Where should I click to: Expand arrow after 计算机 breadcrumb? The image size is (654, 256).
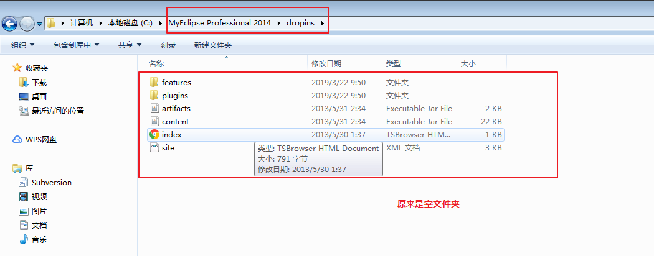[x=101, y=23]
